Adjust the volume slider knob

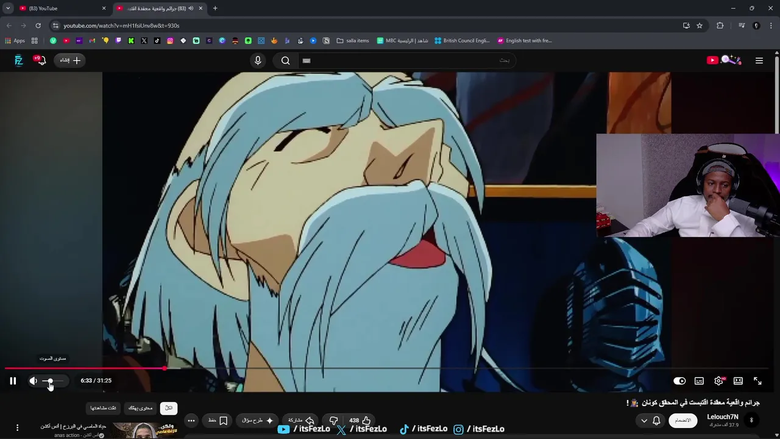tap(50, 380)
